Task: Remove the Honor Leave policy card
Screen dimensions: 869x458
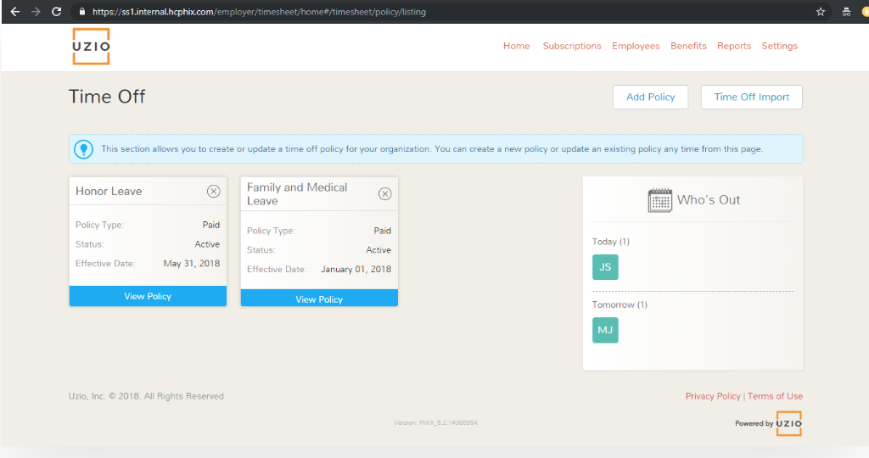Action: 213,192
